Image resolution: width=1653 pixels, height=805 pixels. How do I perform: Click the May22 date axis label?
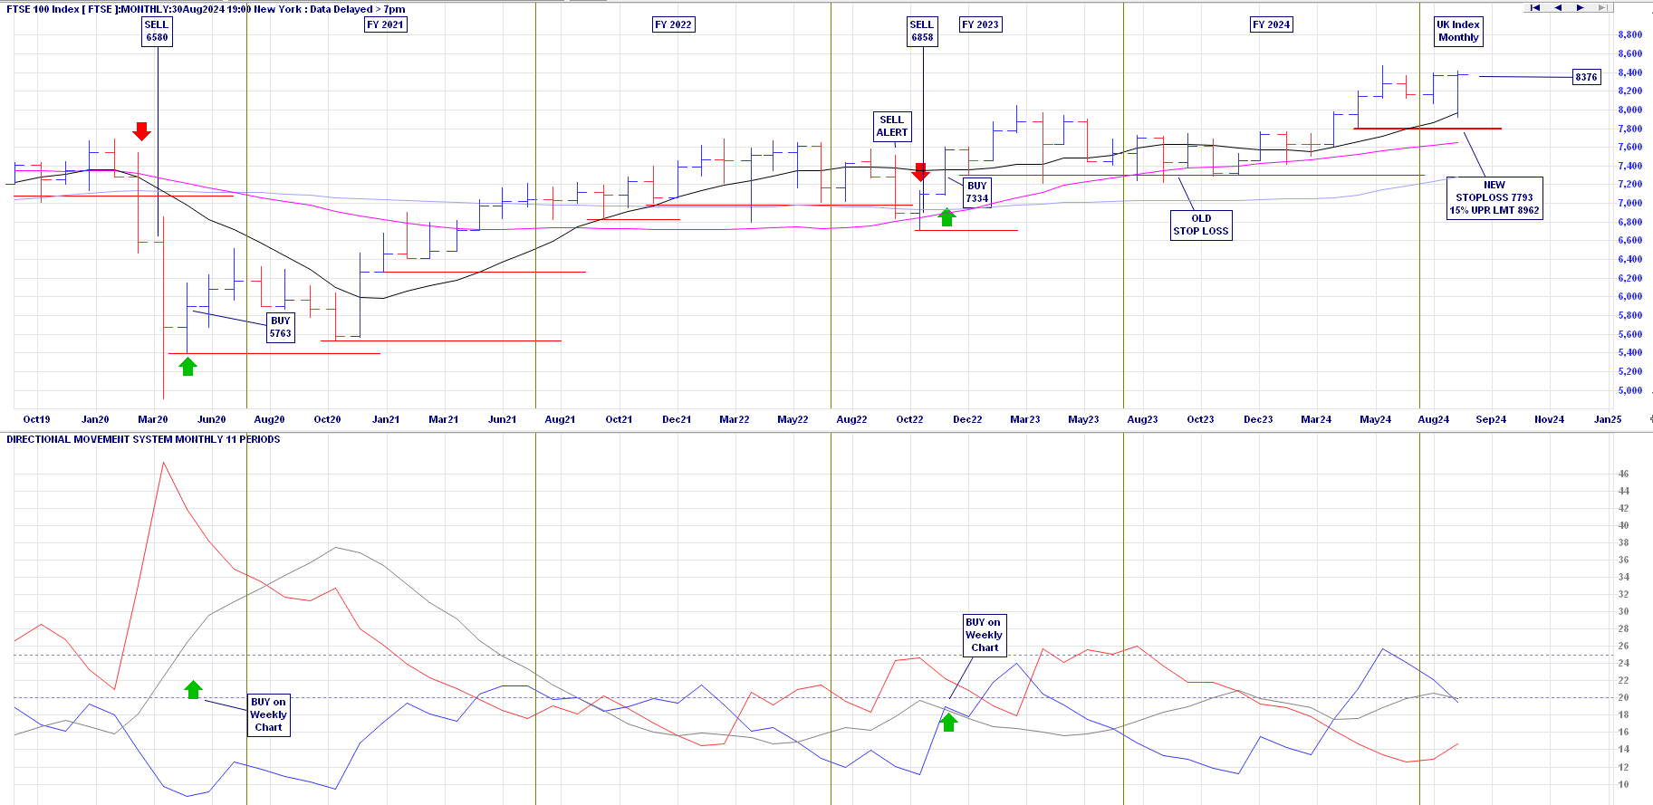[793, 419]
